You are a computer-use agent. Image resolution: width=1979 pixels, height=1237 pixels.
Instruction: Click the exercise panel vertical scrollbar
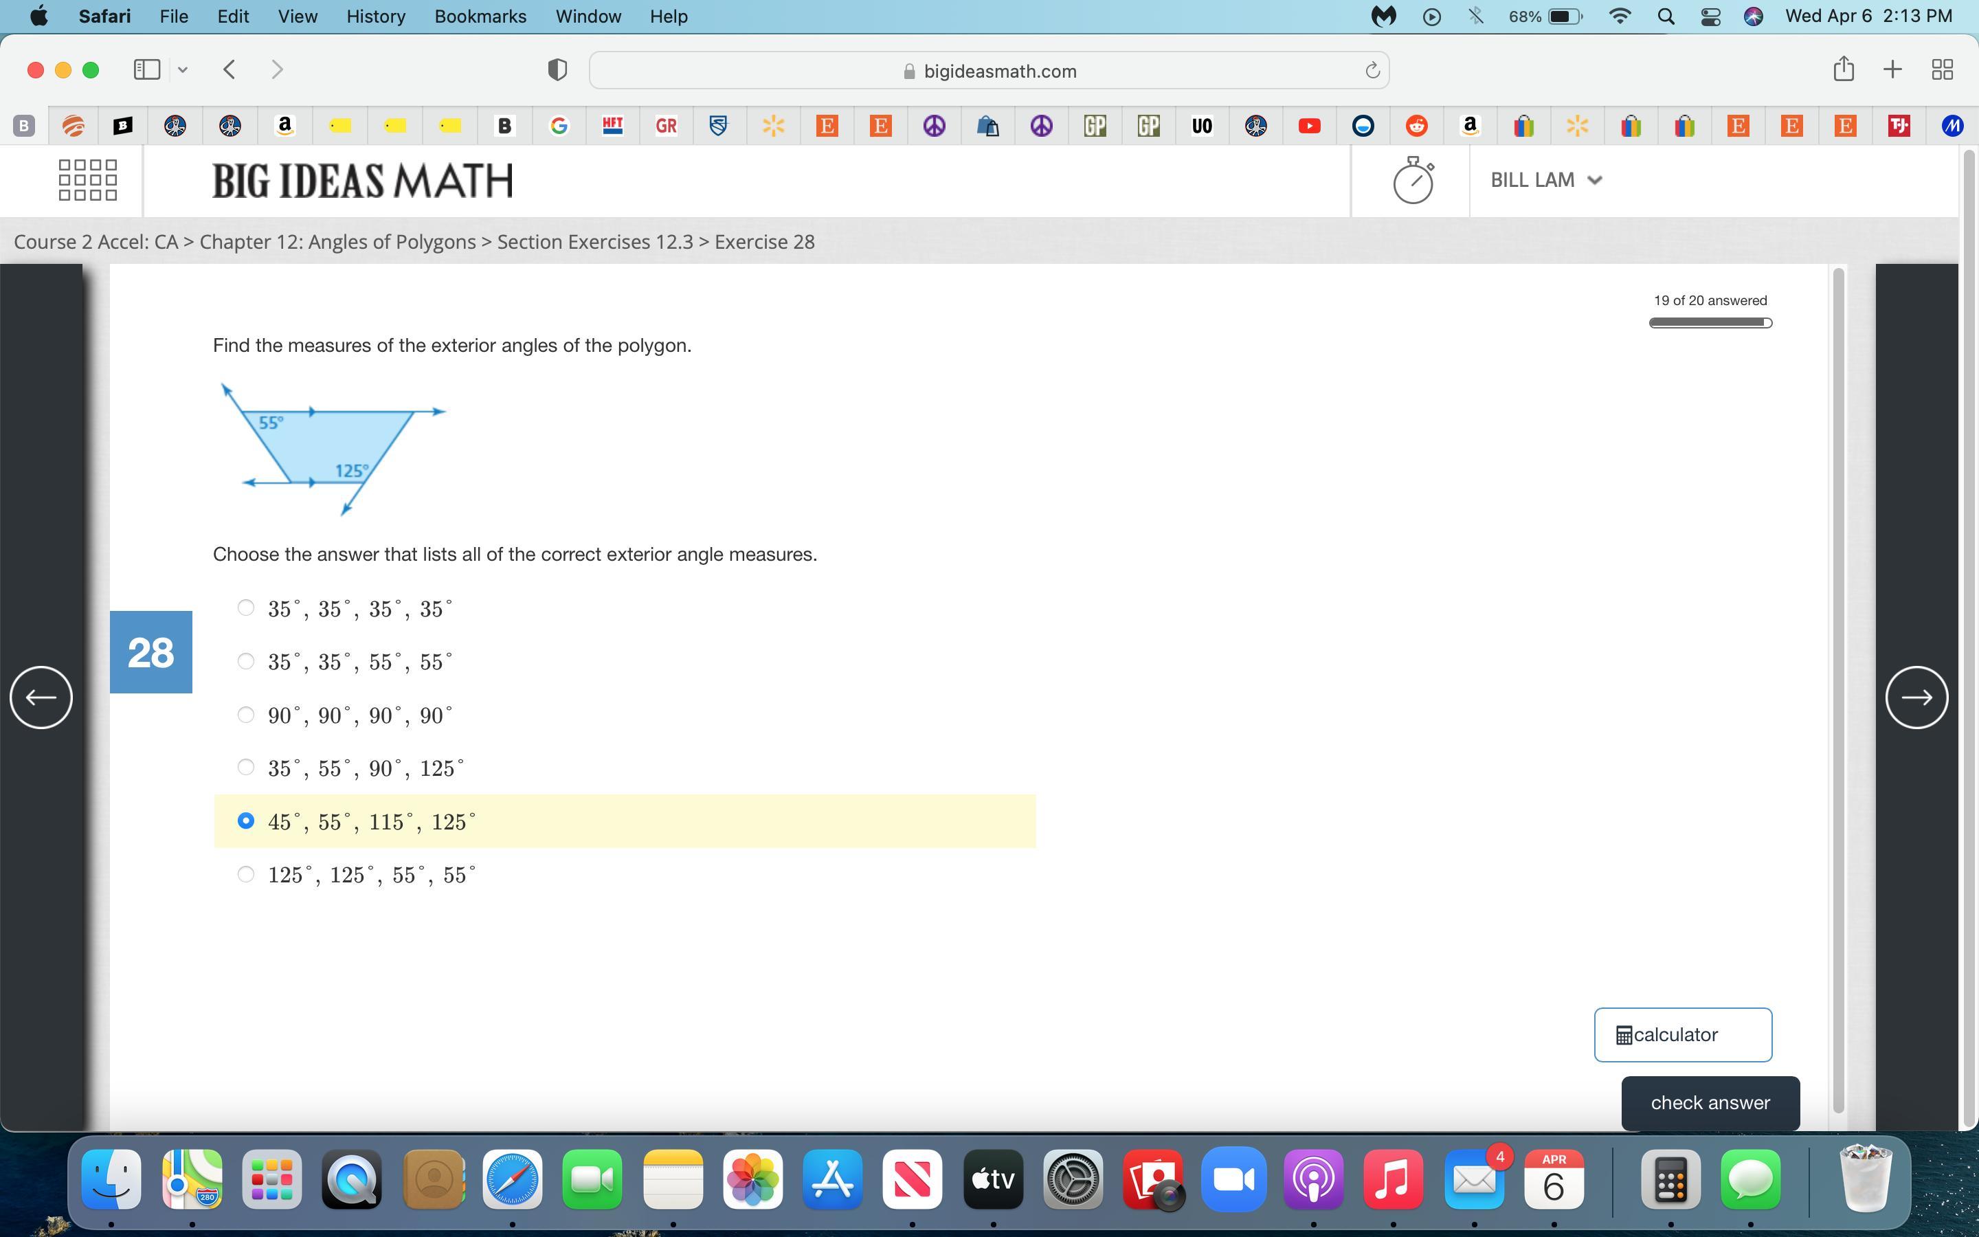1839,691
